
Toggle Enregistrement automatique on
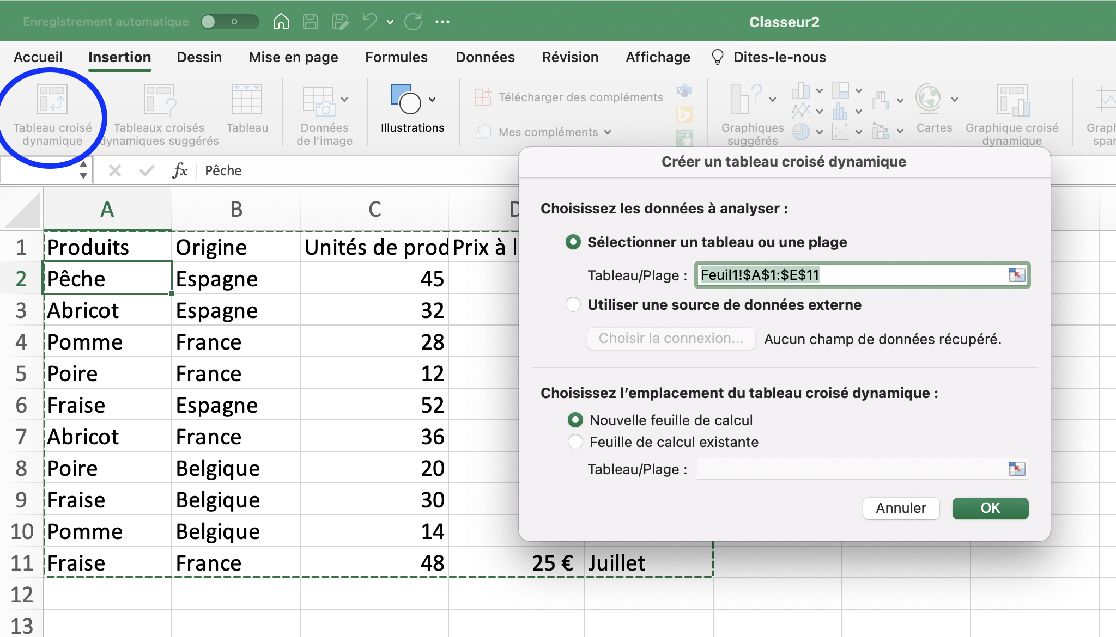tap(229, 21)
